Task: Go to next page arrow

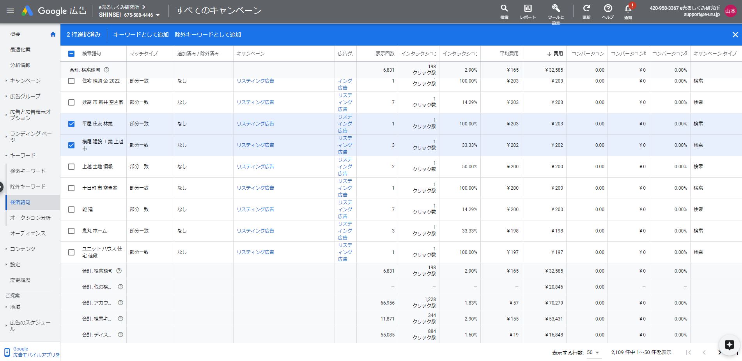Action: pyautogui.click(x=720, y=352)
